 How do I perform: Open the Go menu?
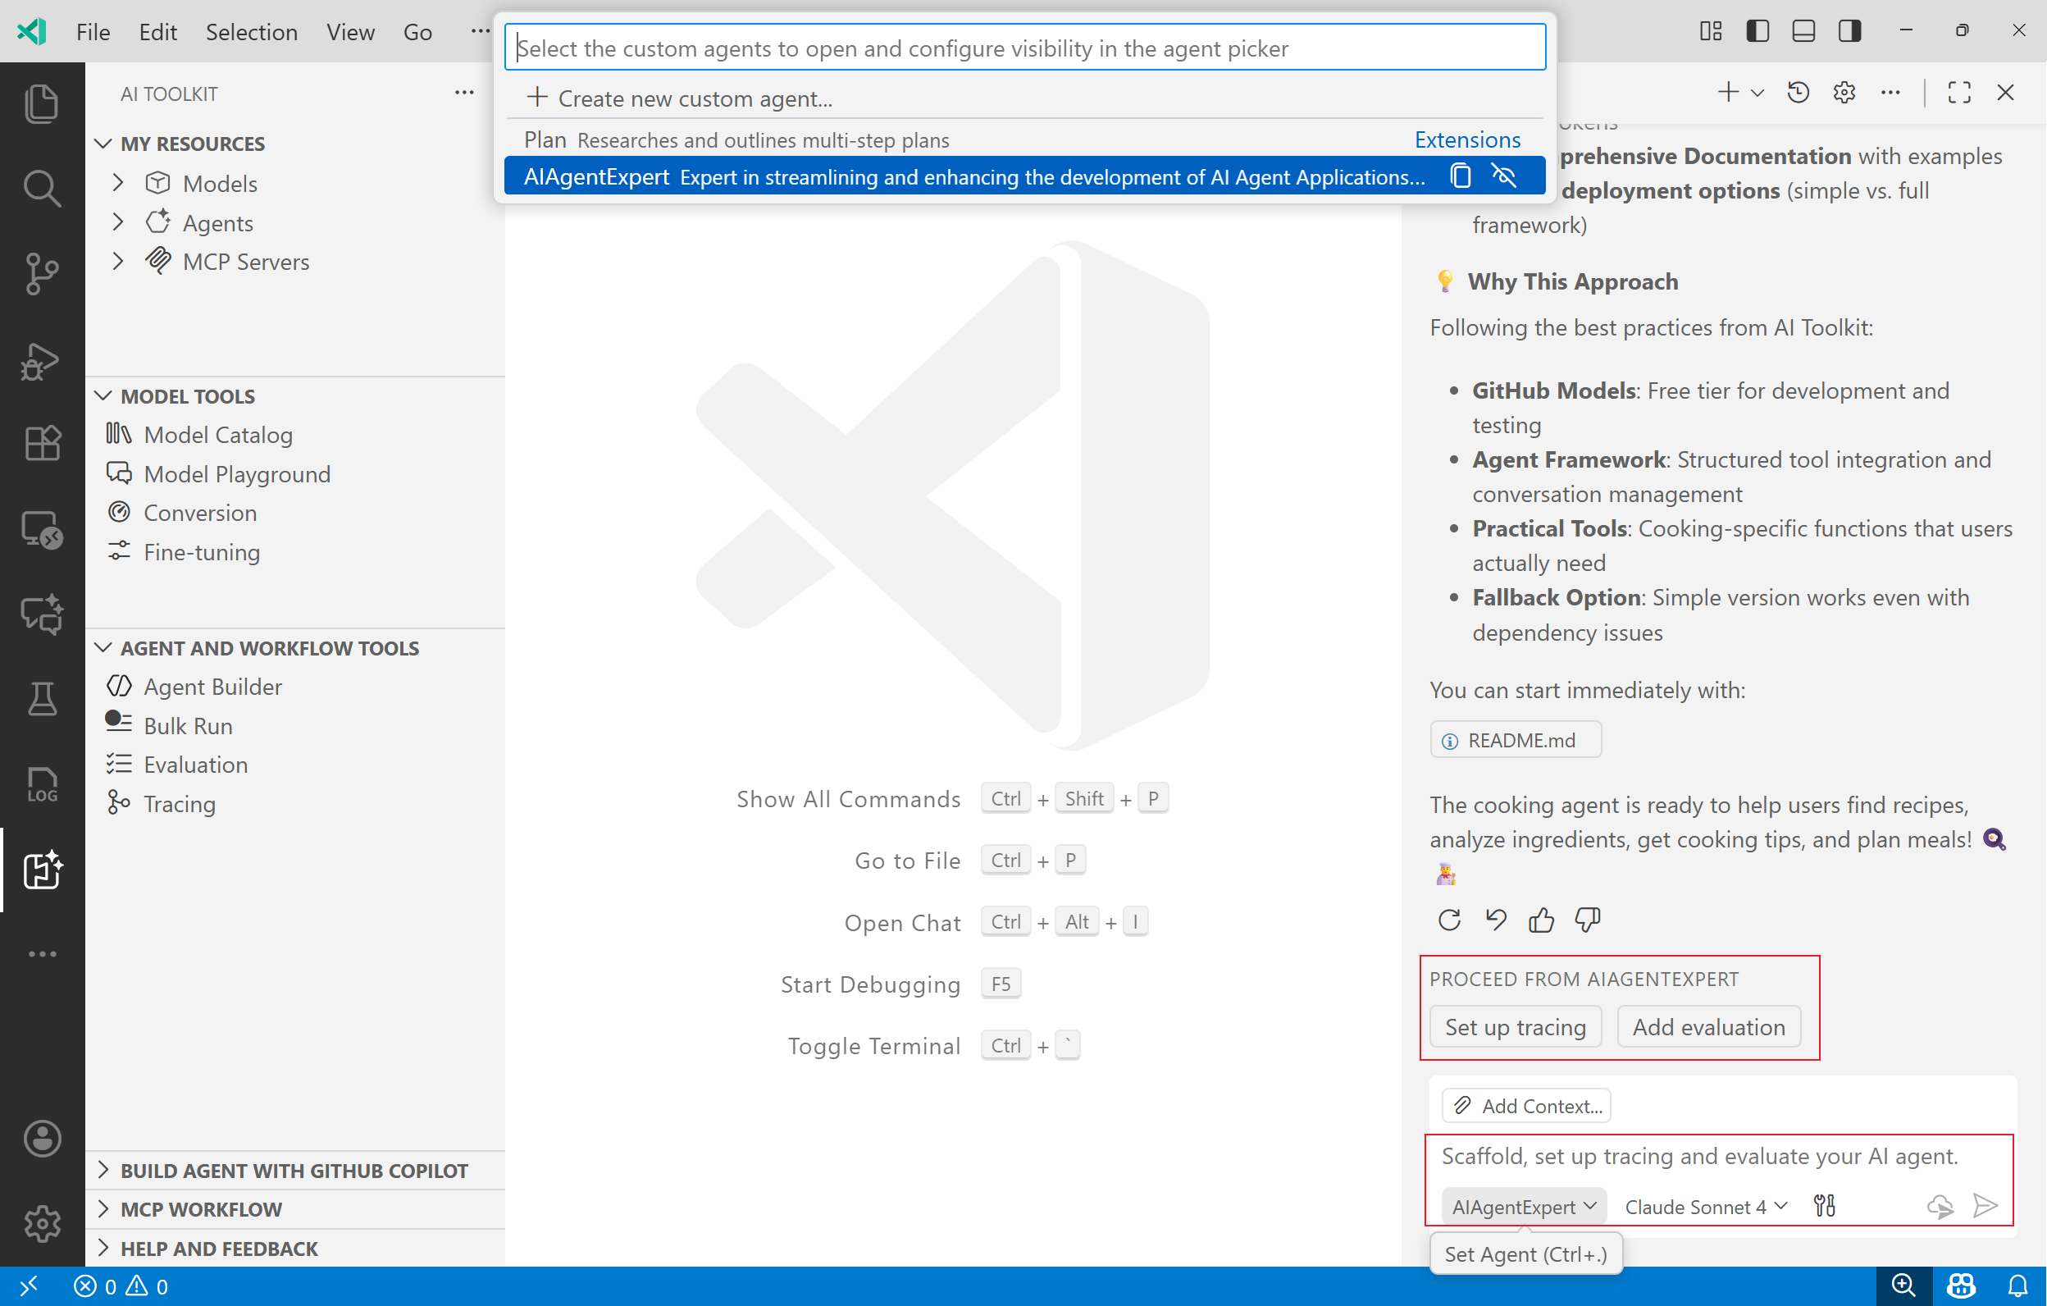[417, 31]
